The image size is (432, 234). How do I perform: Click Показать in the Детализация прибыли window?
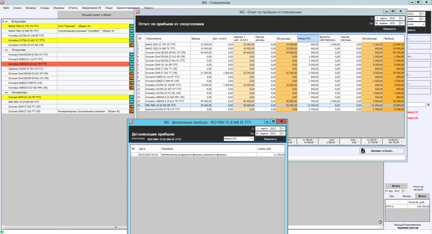point(270,139)
